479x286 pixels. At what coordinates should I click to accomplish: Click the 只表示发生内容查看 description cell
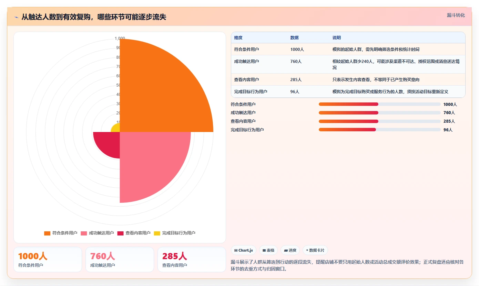click(397, 80)
